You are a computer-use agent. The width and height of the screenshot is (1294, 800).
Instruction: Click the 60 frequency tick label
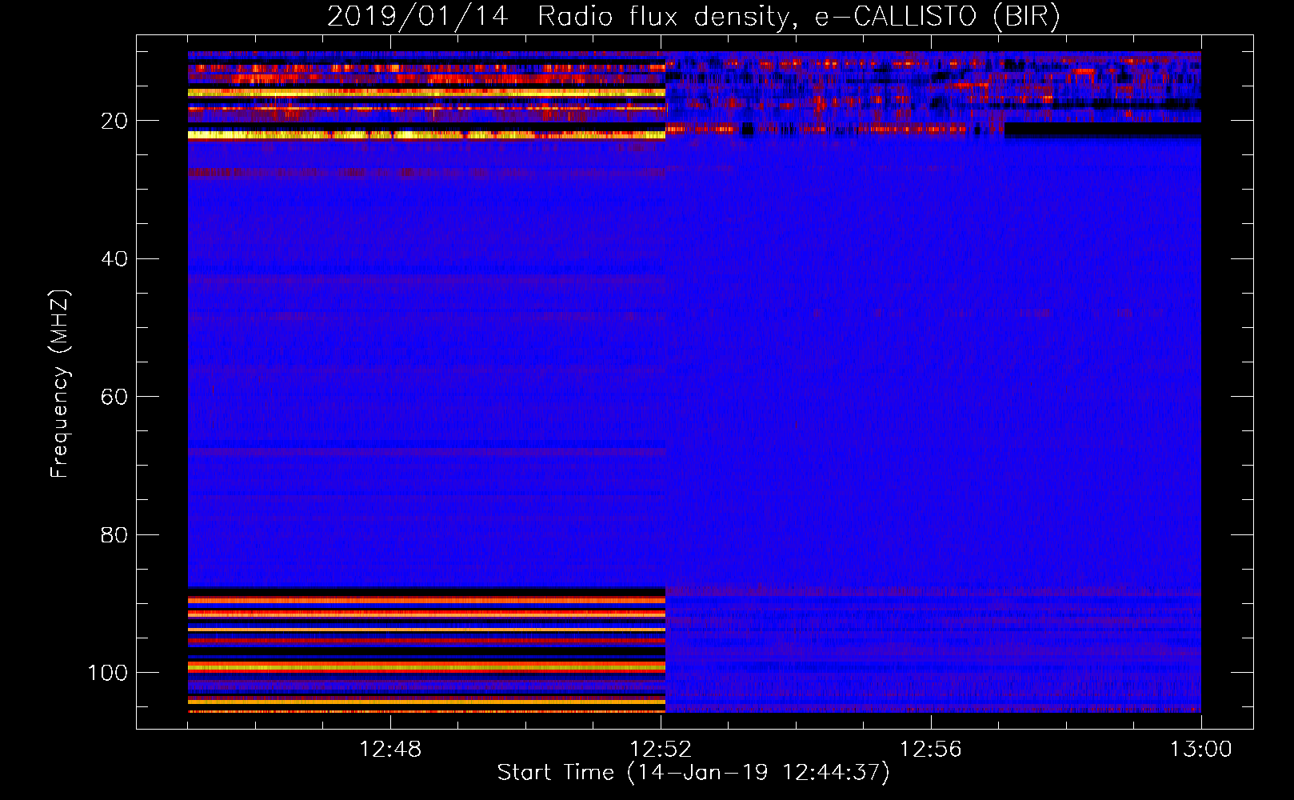click(114, 397)
